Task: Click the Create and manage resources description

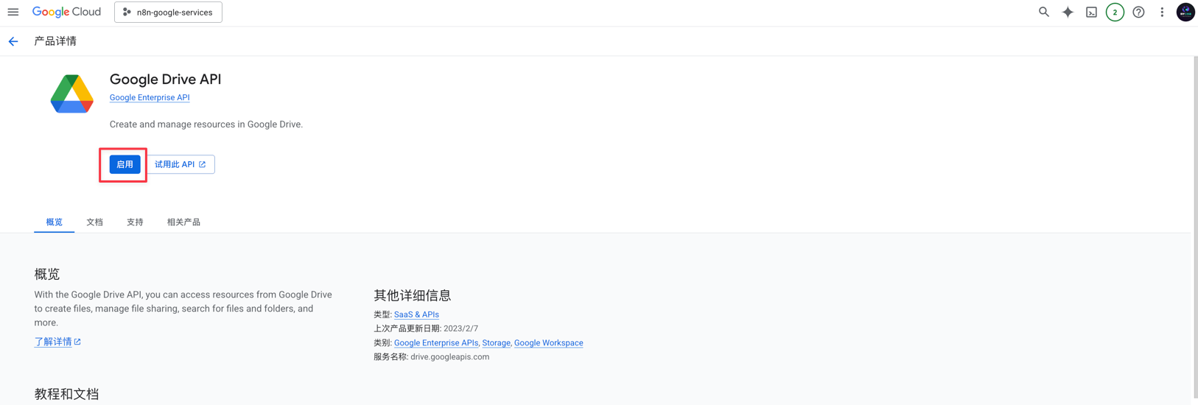Action: (206, 124)
